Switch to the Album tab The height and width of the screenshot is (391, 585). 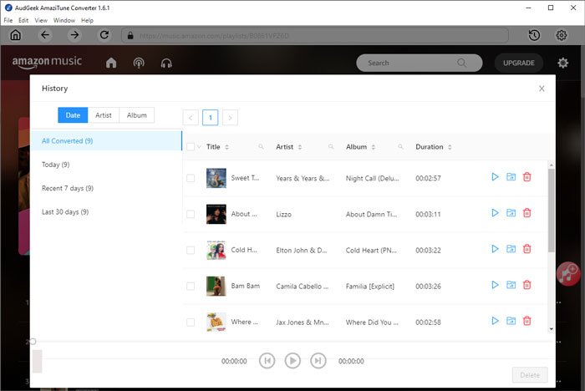coord(136,115)
